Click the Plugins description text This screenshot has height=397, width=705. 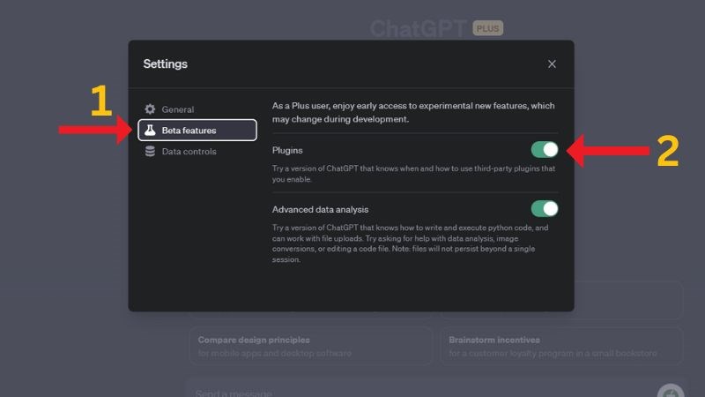point(413,174)
